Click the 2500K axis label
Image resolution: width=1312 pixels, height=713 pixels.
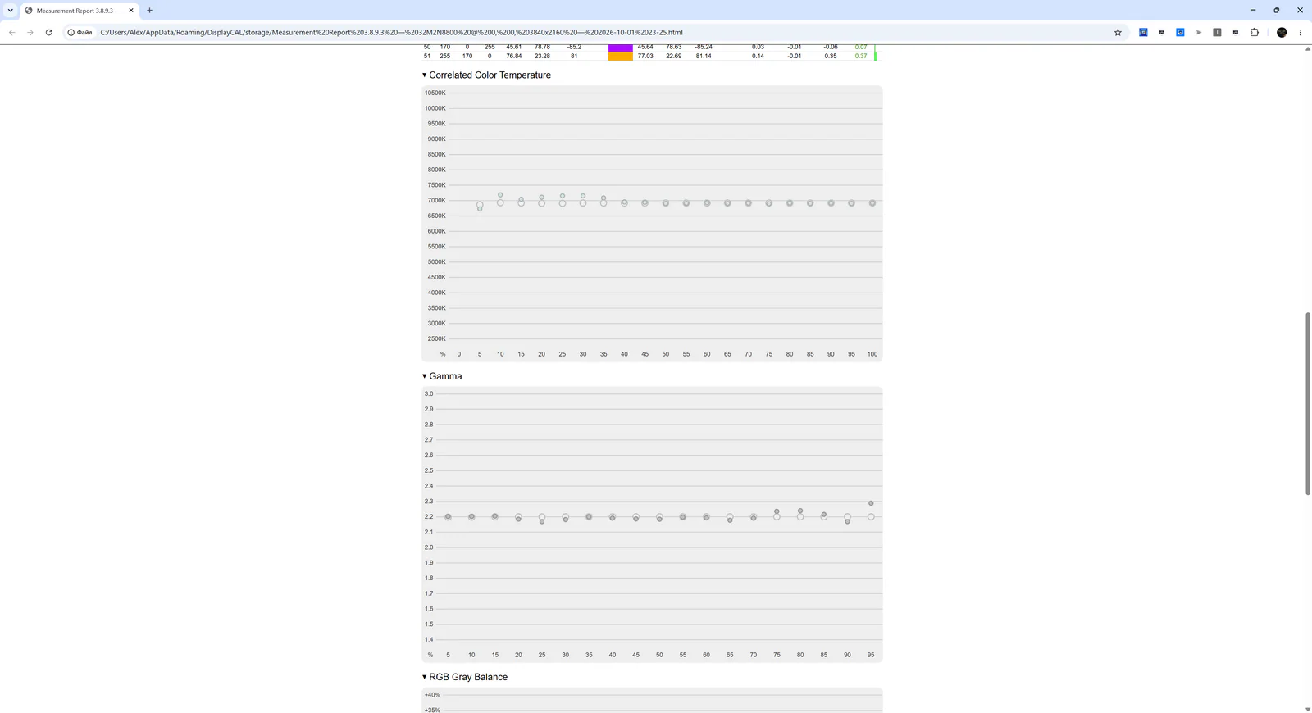437,338
